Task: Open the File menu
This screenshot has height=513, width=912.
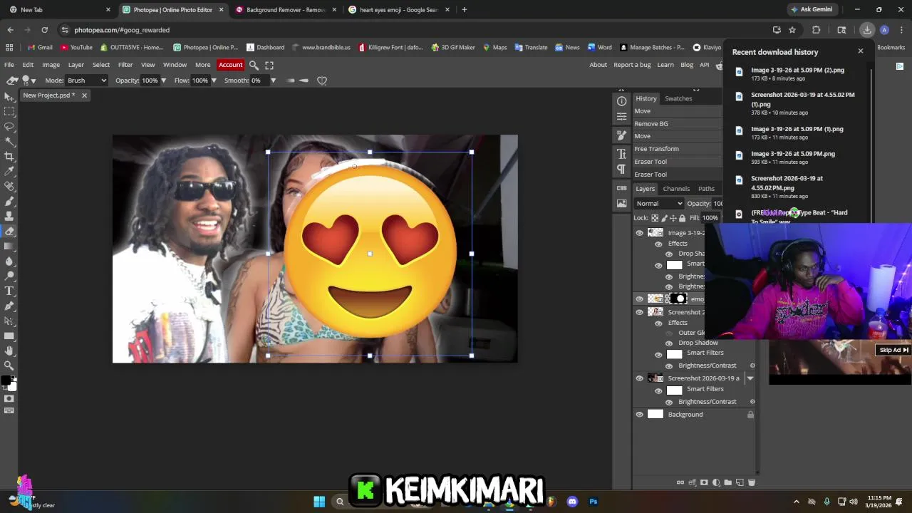Action: click(x=9, y=65)
